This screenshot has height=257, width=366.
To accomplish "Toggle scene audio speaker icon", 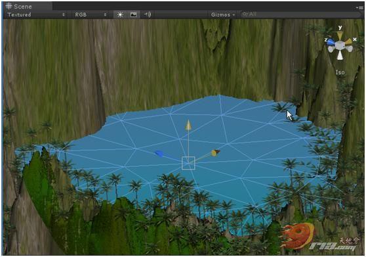I will coord(148,14).
